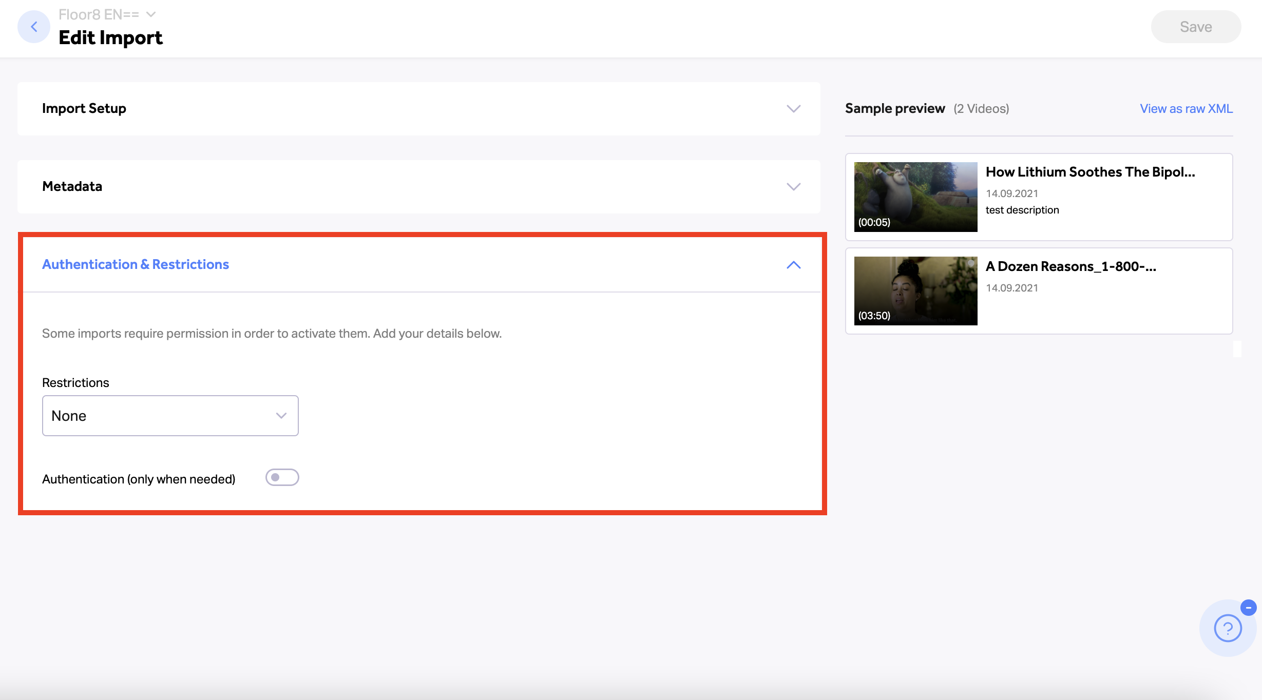Minimize the help widget with the minus badge

pos(1248,608)
